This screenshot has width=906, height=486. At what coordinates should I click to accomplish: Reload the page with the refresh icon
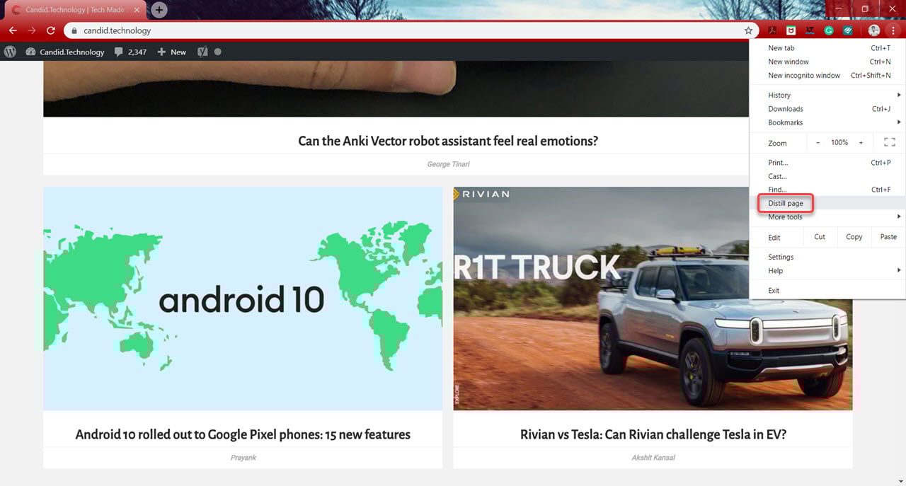coord(51,30)
